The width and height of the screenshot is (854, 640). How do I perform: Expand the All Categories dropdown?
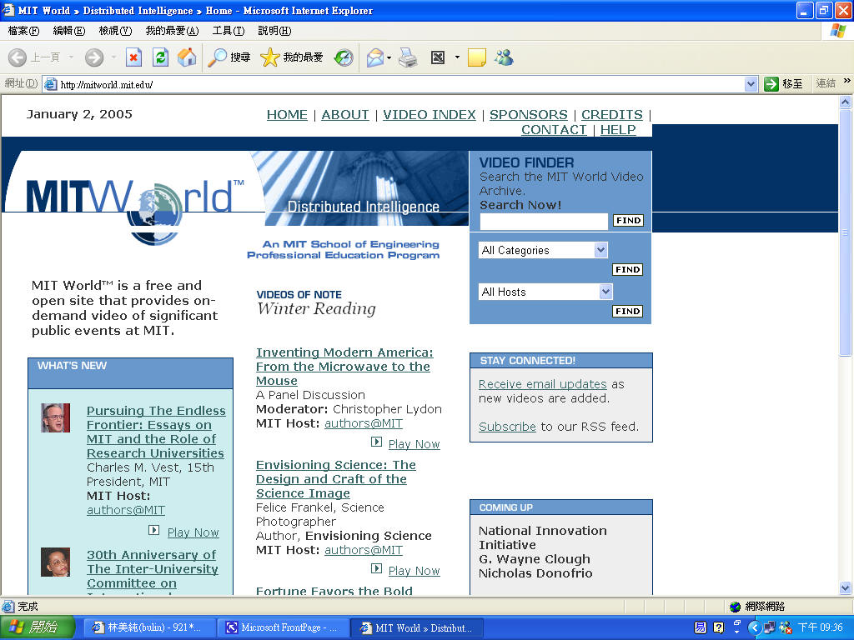600,250
